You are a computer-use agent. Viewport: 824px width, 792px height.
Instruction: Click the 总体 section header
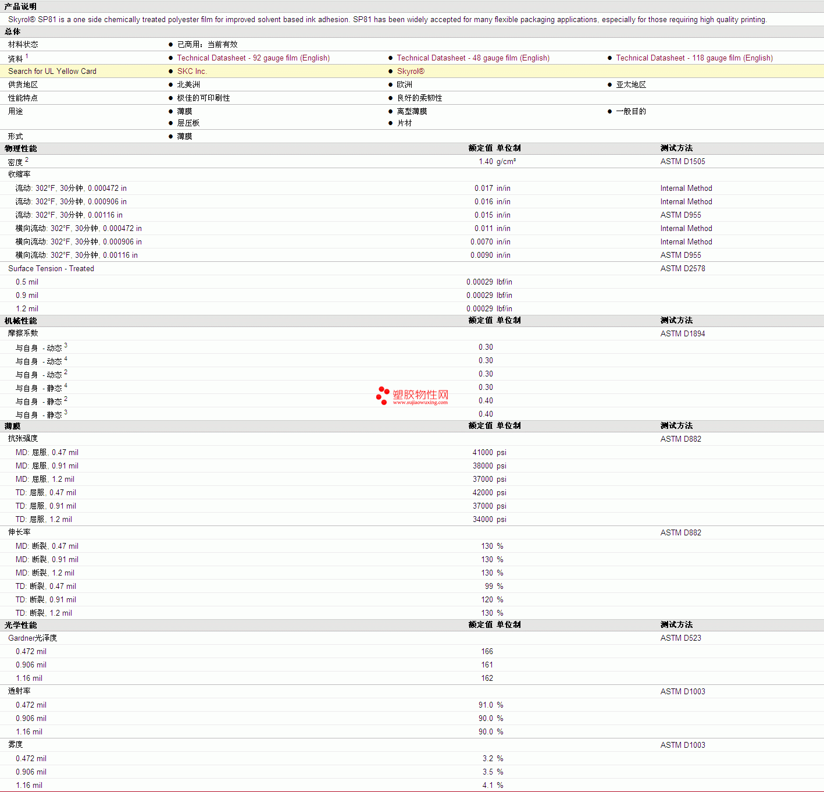tap(12, 31)
